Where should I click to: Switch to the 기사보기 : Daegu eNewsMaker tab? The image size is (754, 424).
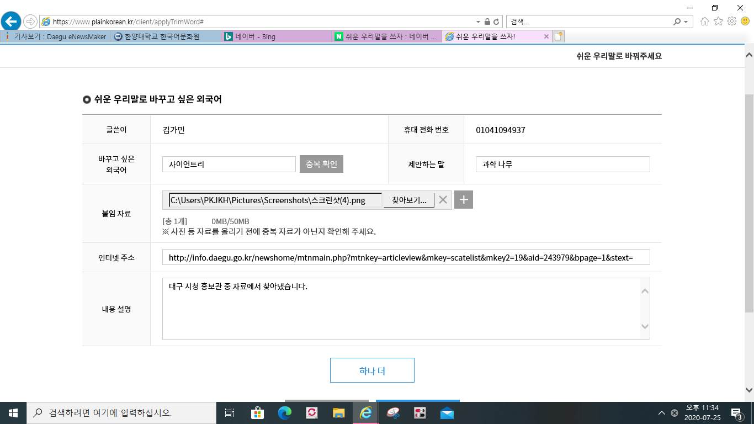[55, 36]
